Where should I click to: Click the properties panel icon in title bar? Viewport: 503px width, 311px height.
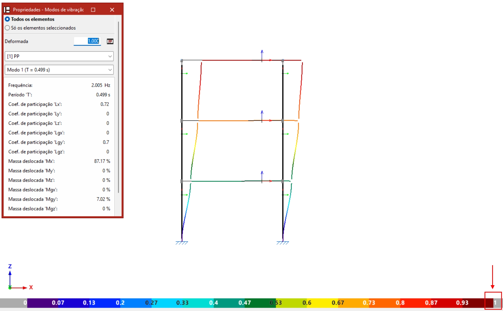point(7,10)
